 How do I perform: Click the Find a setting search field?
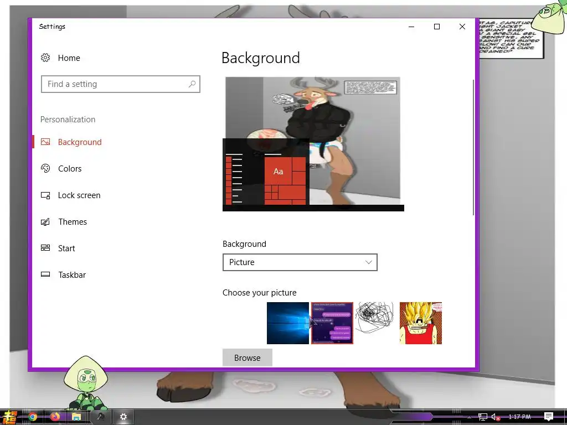point(120,84)
